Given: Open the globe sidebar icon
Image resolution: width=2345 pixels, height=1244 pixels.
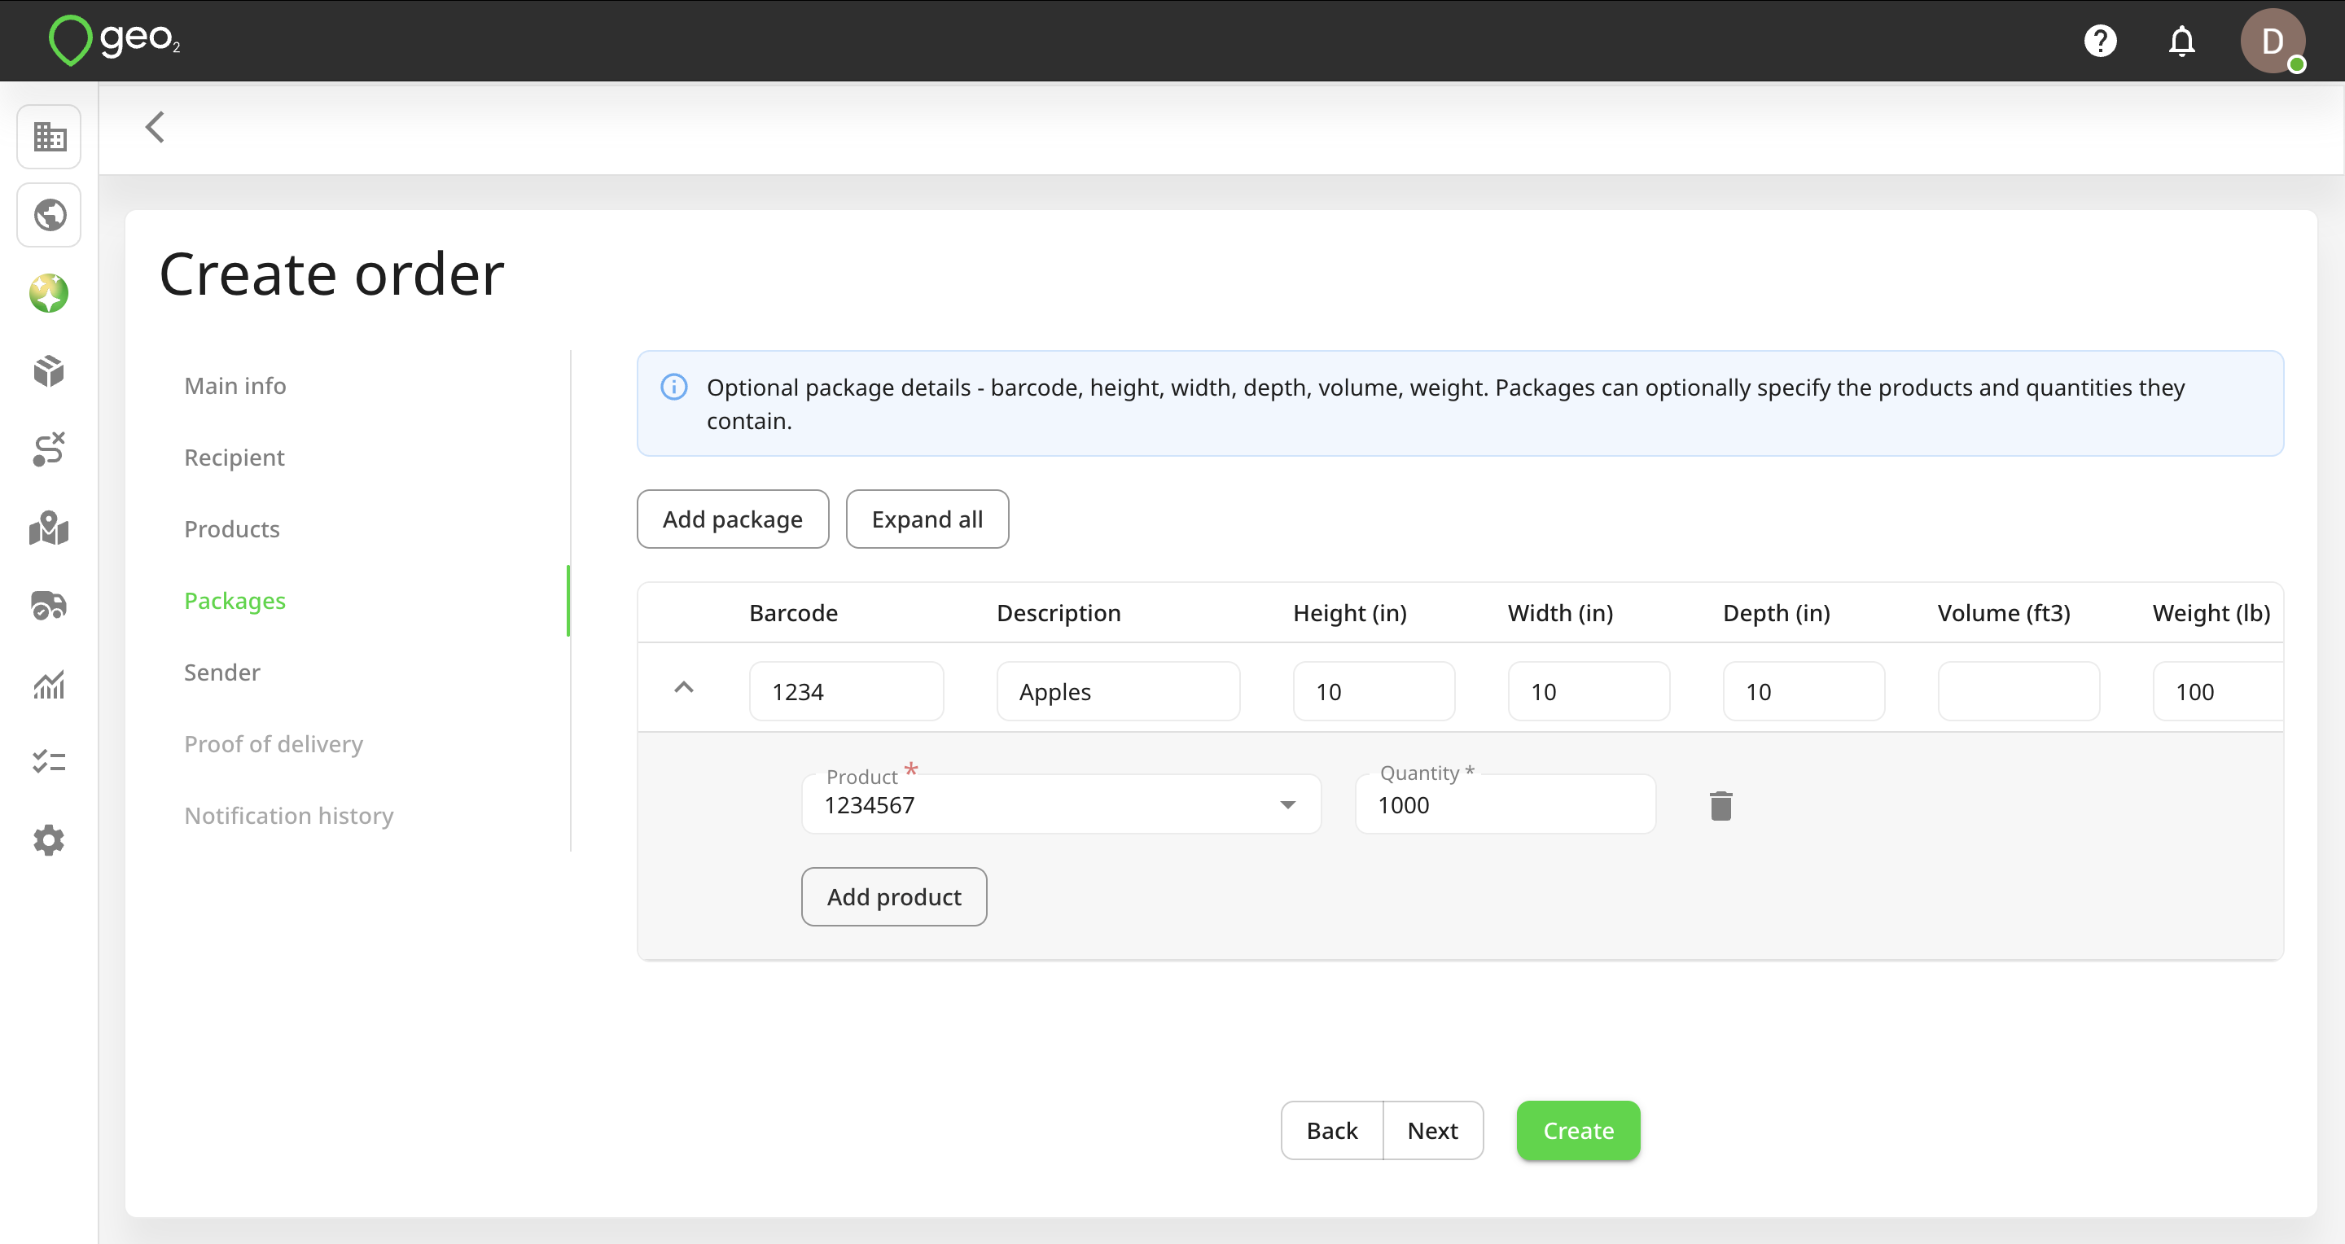Looking at the screenshot, I should (49, 215).
